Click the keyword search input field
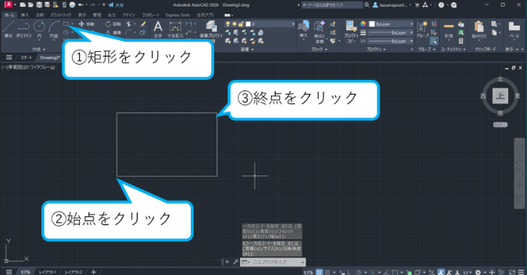Screen dimensions: 527x275 332,5
